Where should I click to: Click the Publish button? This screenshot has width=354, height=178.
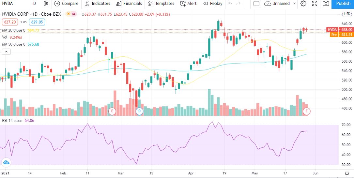click(x=343, y=3)
